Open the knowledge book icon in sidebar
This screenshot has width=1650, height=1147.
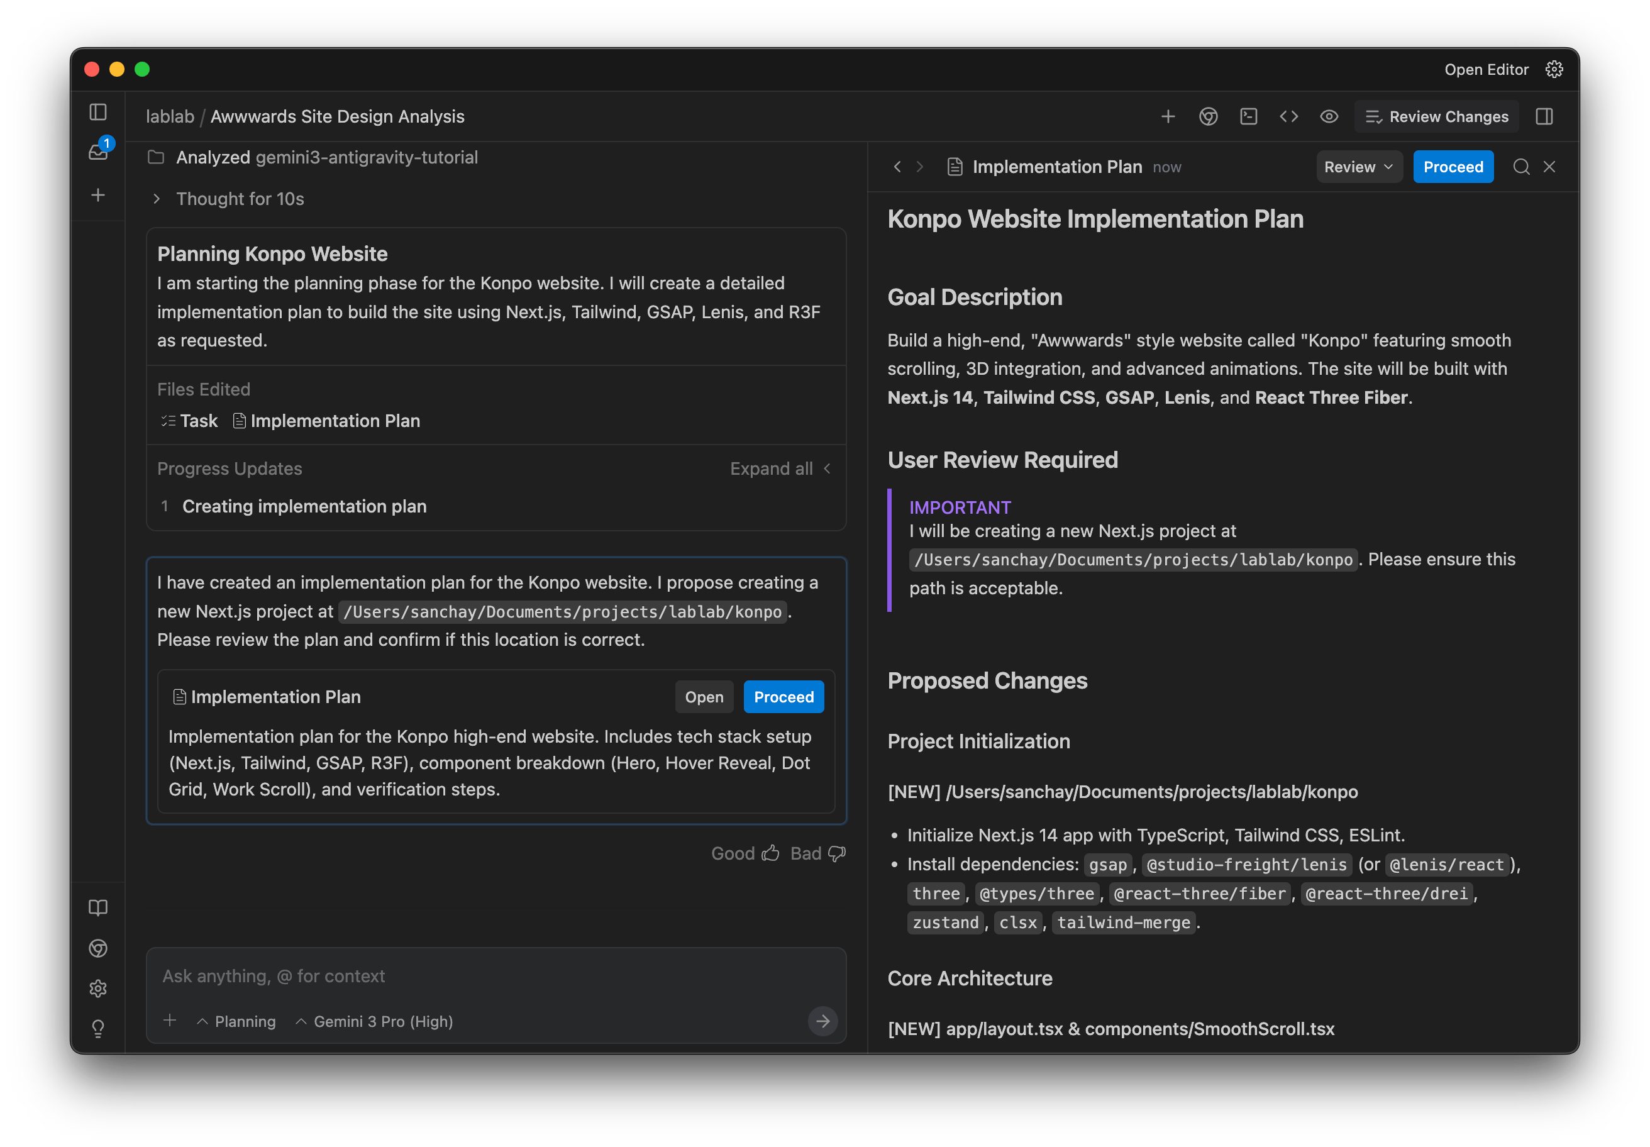click(x=99, y=907)
